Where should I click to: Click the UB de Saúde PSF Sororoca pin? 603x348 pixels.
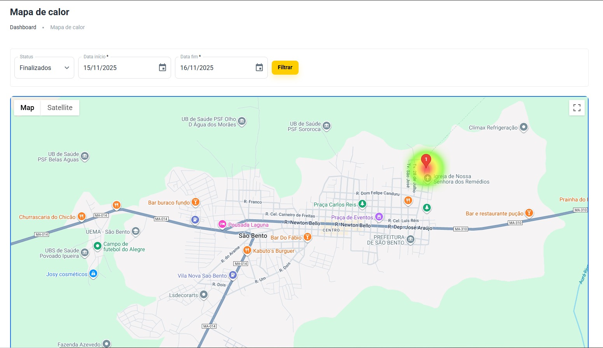click(x=327, y=126)
